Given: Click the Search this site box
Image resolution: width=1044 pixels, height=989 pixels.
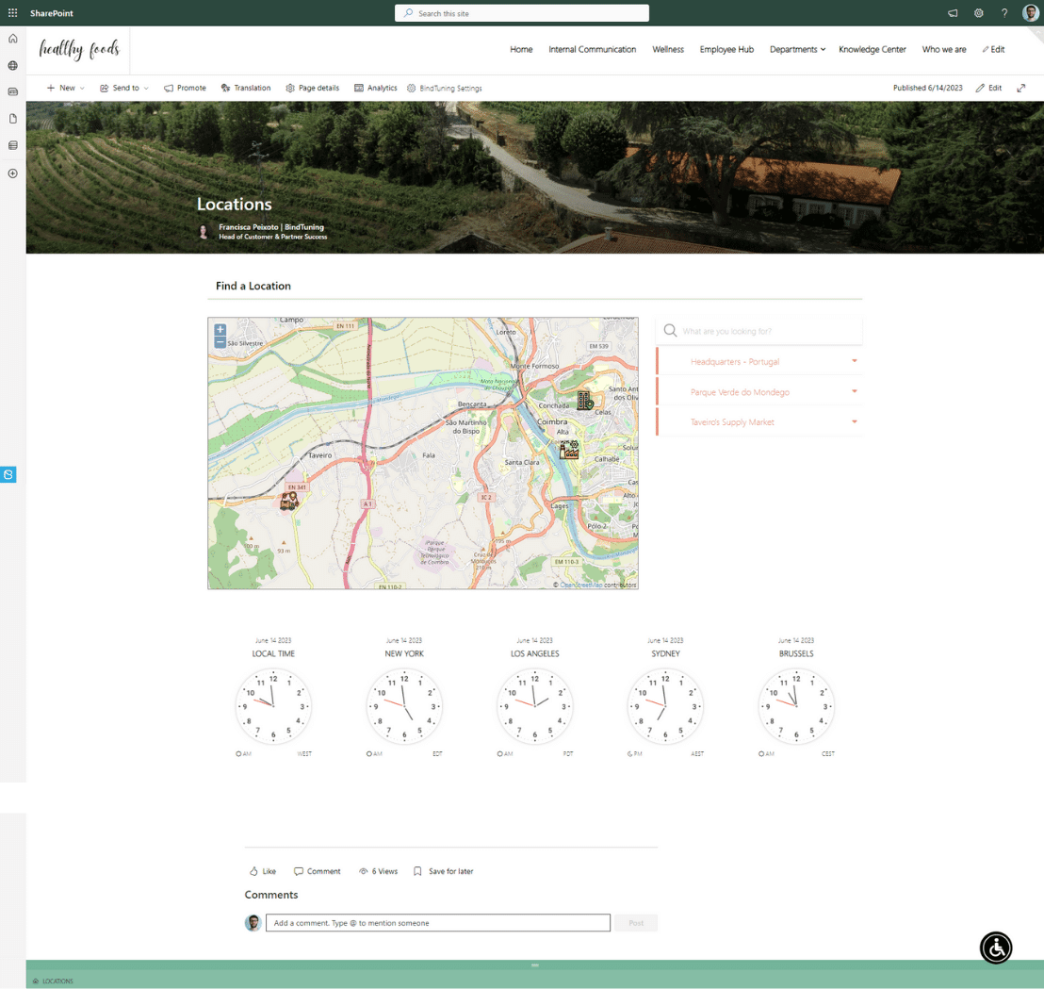Looking at the screenshot, I should [522, 13].
